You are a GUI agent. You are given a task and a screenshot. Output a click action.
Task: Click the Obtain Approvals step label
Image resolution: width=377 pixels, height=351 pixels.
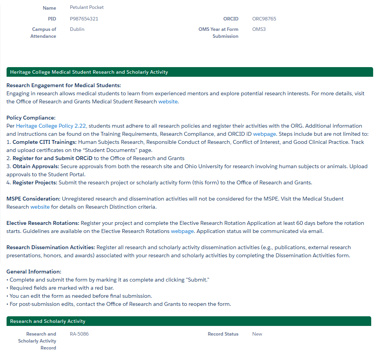point(36,166)
